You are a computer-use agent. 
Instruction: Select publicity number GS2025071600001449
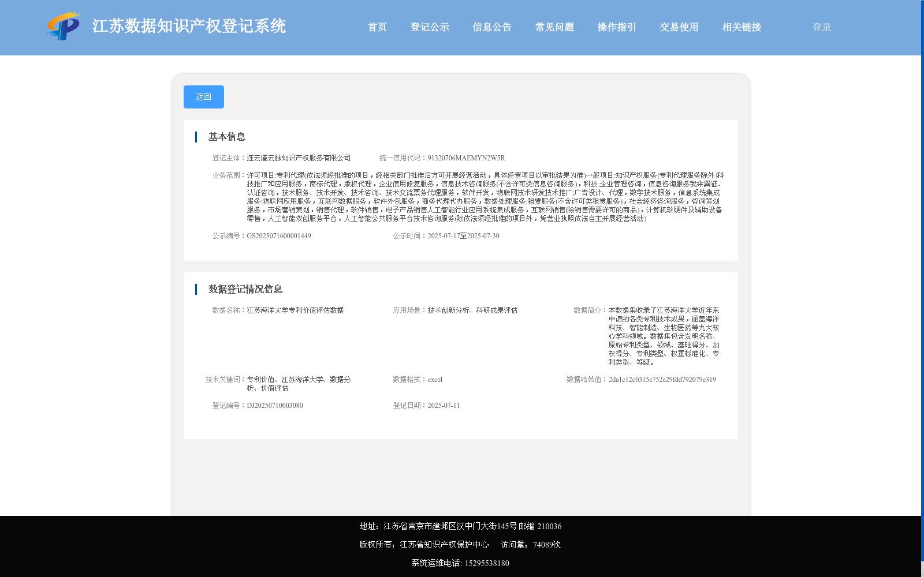(x=279, y=236)
